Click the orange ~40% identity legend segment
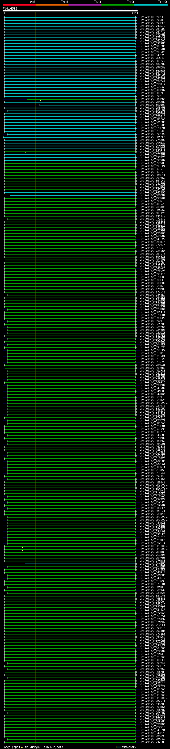 (52, 5)
